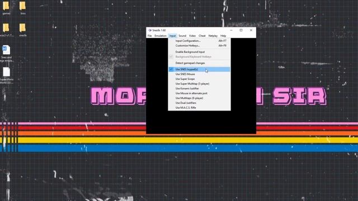Viewport: 358px width, 201px height.
Task: Select Detect gamepad changes
Action: (199, 63)
